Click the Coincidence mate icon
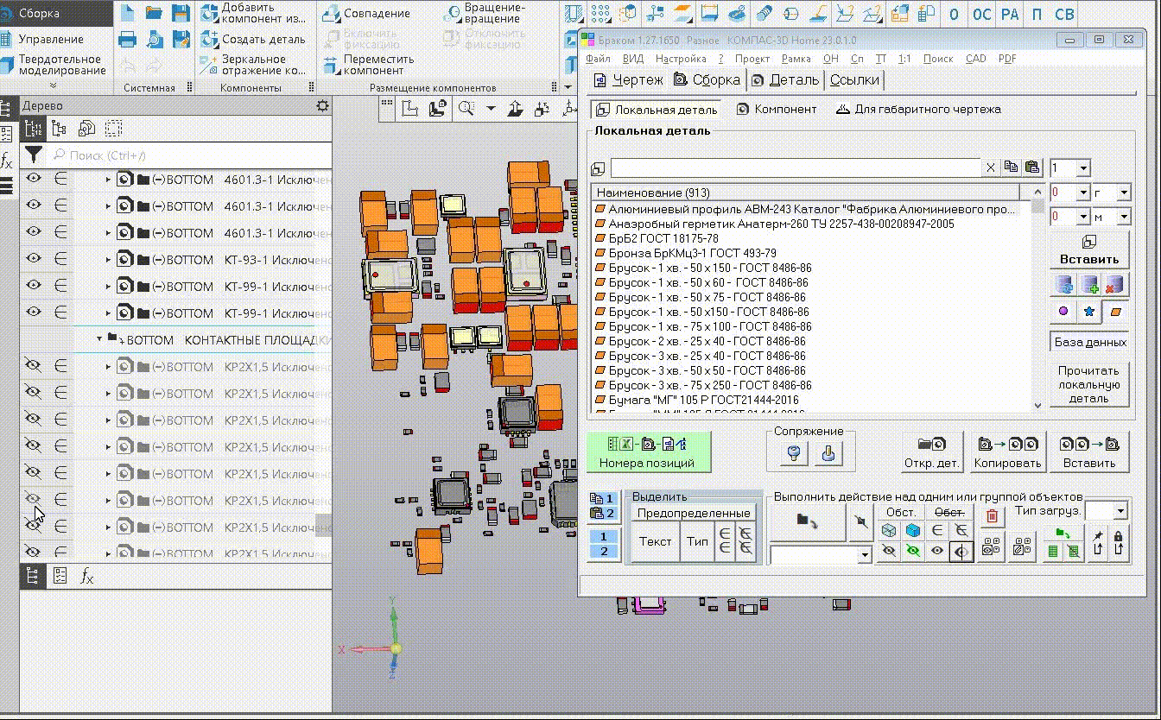 332,14
